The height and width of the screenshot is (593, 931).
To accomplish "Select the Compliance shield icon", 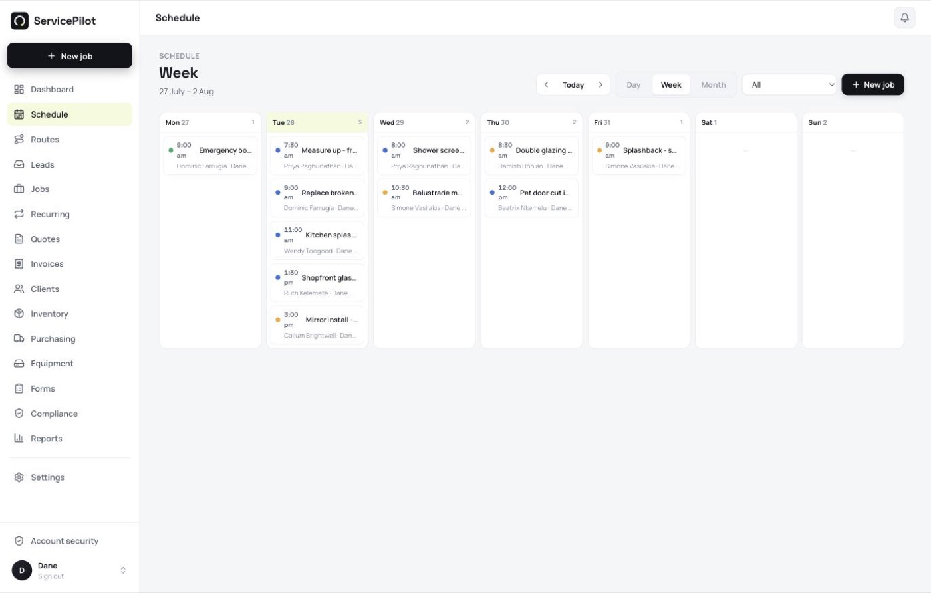I will tap(19, 414).
